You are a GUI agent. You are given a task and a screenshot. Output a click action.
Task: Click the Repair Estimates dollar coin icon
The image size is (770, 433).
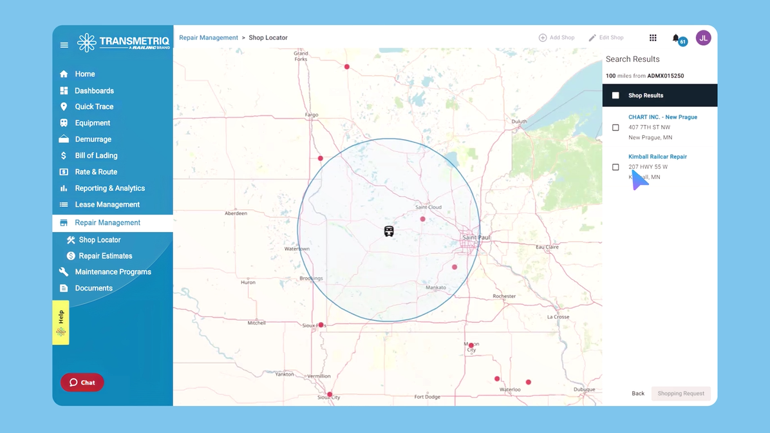point(71,256)
